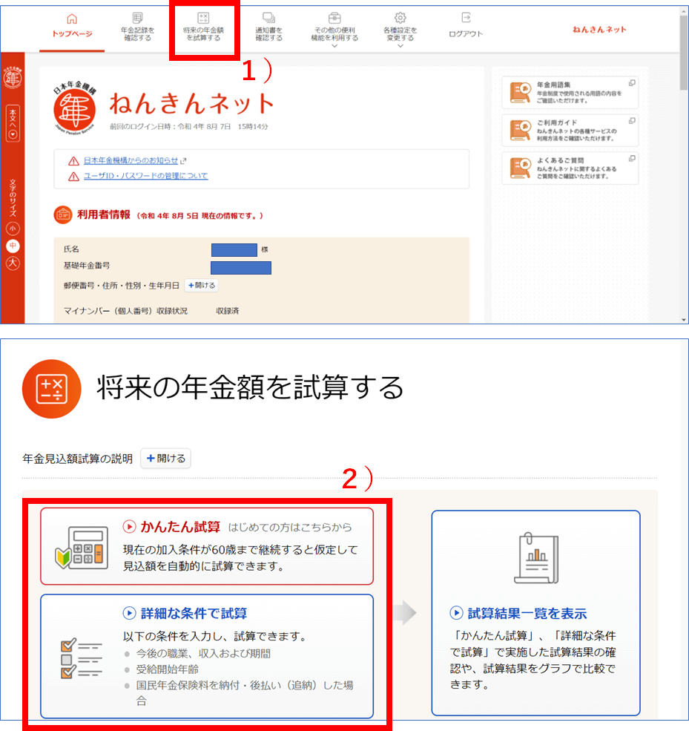Set text size to 小

pos(13,229)
